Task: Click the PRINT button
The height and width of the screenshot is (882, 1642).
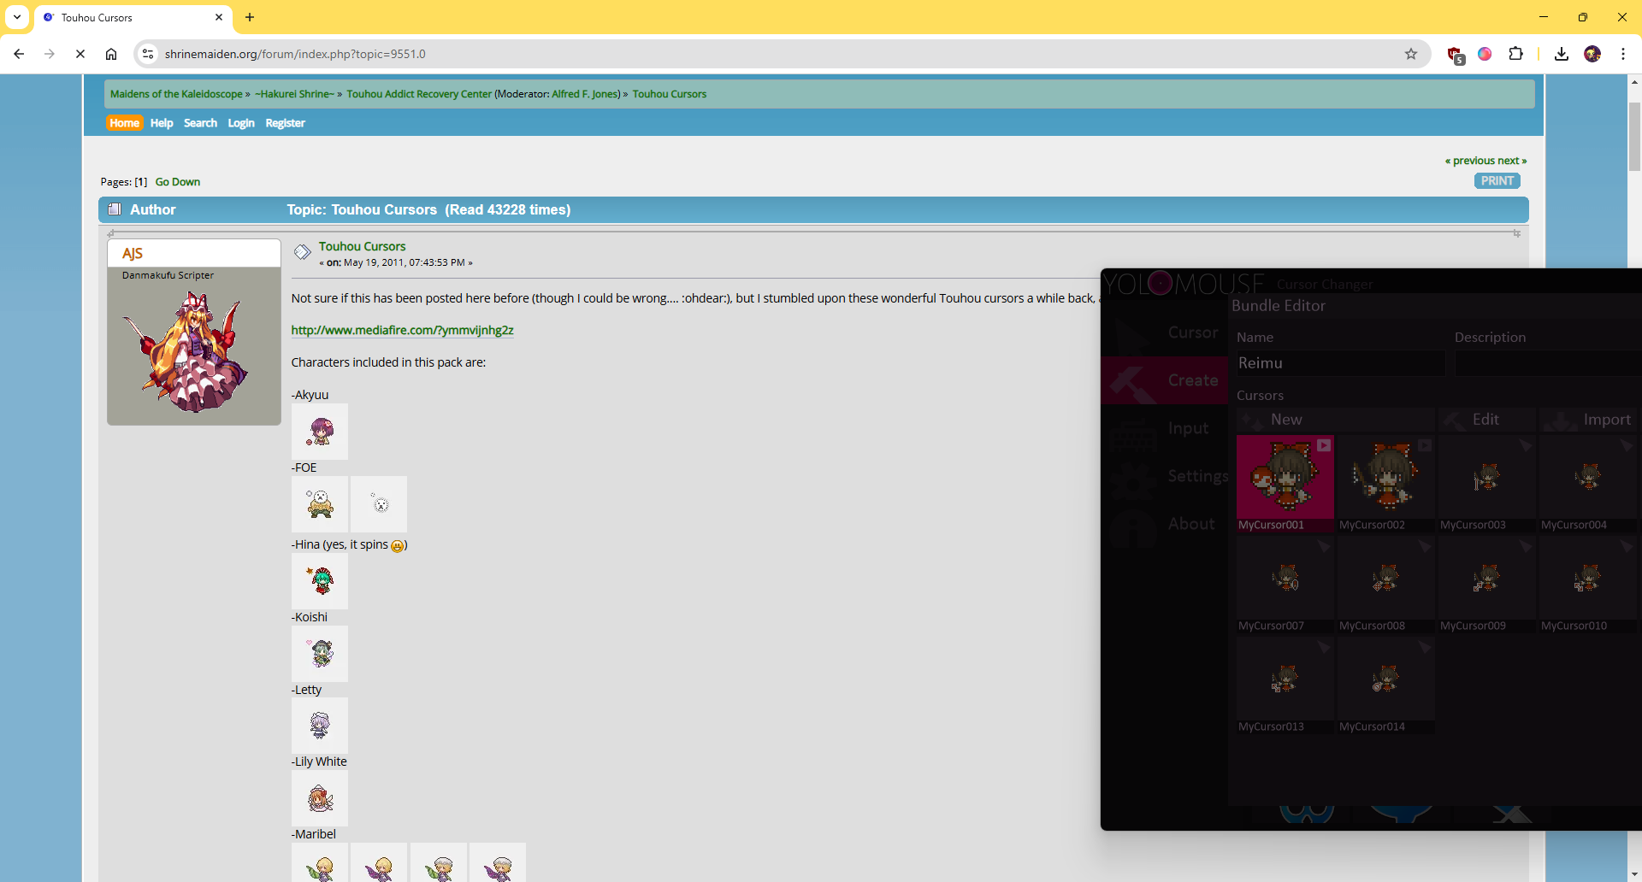Action: (x=1497, y=181)
